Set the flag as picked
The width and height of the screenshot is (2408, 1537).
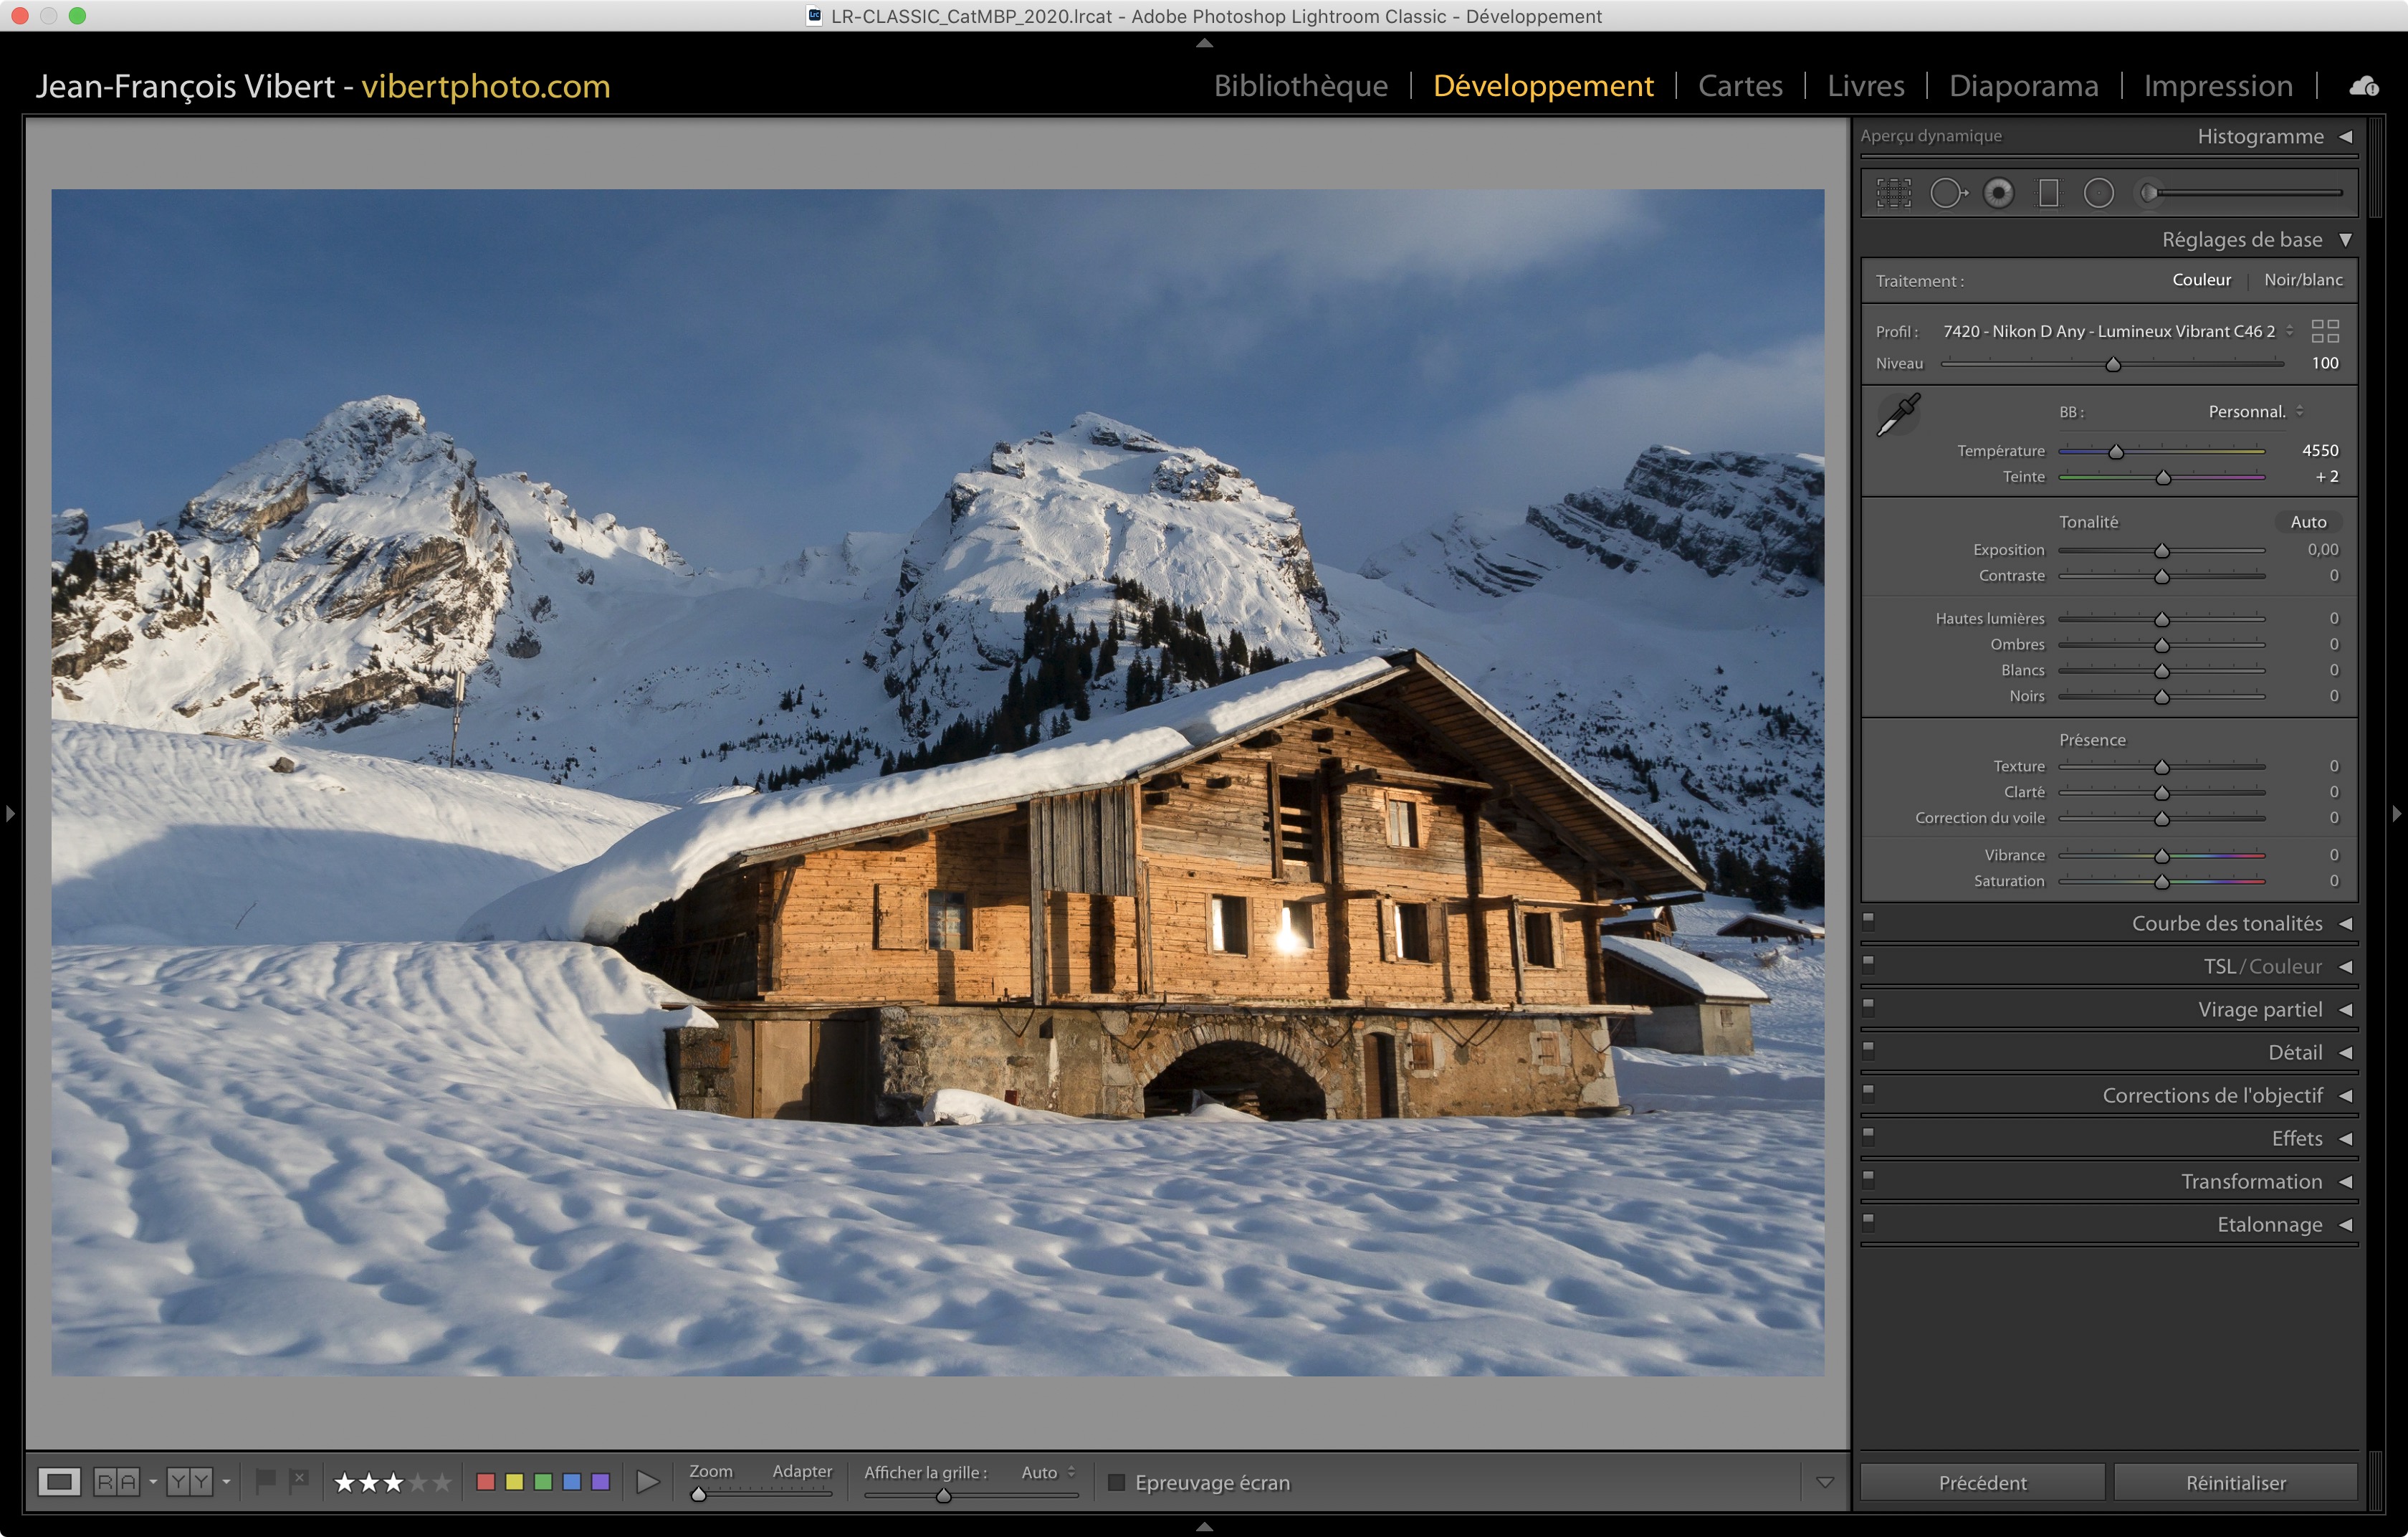click(265, 1480)
